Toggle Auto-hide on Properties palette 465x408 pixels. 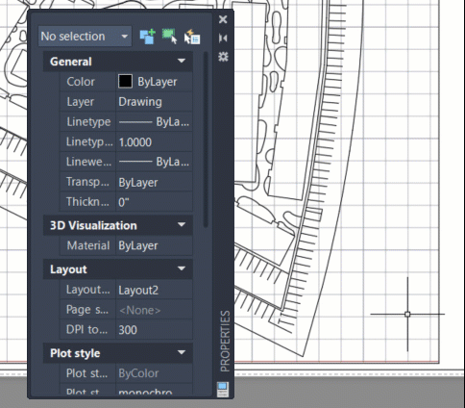coord(223,38)
